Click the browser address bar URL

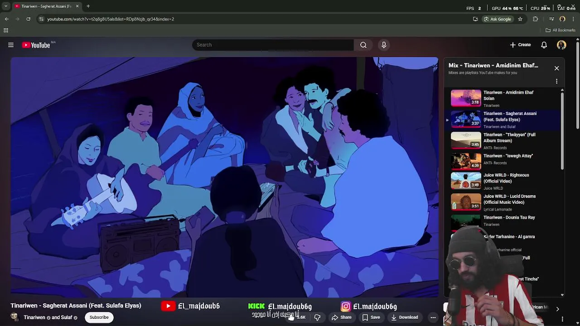(111, 19)
